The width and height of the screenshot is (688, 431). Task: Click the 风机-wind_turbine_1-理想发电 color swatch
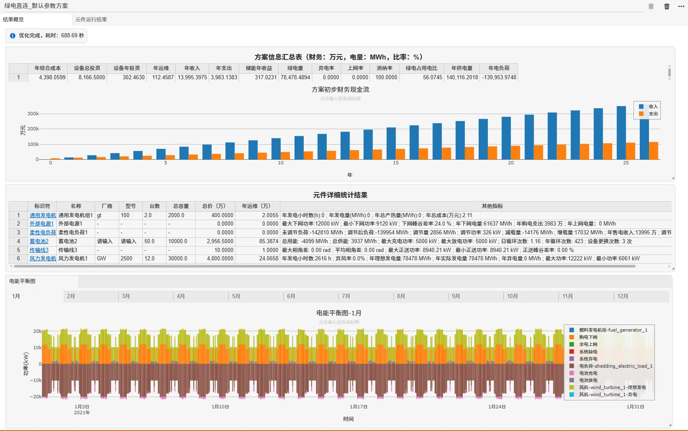[x=571, y=387]
